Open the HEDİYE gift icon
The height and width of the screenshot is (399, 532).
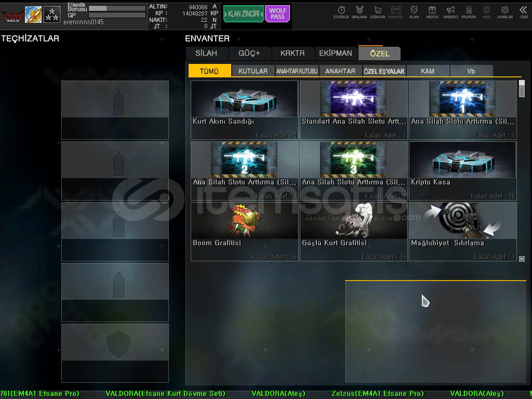click(x=432, y=12)
